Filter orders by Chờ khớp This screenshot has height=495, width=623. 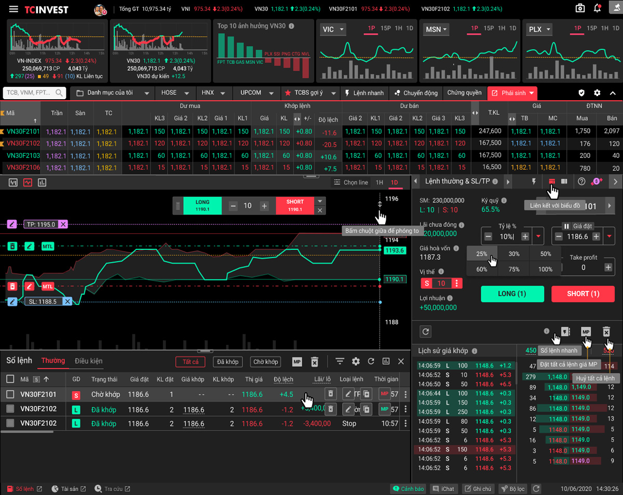coord(265,362)
